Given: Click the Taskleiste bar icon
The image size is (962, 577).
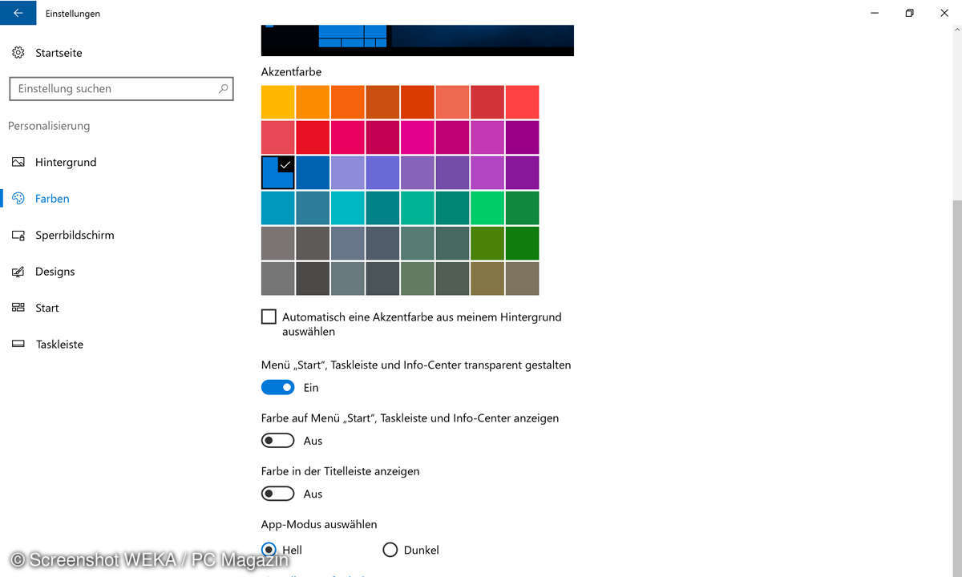Looking at the screenshot, I should click(x=18, y=345).
